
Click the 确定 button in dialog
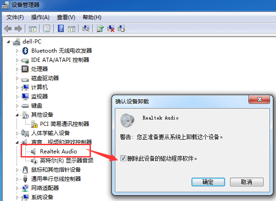click(x=208, y=182)
